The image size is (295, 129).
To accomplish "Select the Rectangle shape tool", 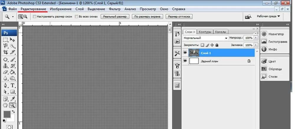I will pyautogui.click(x=12, y=92).
